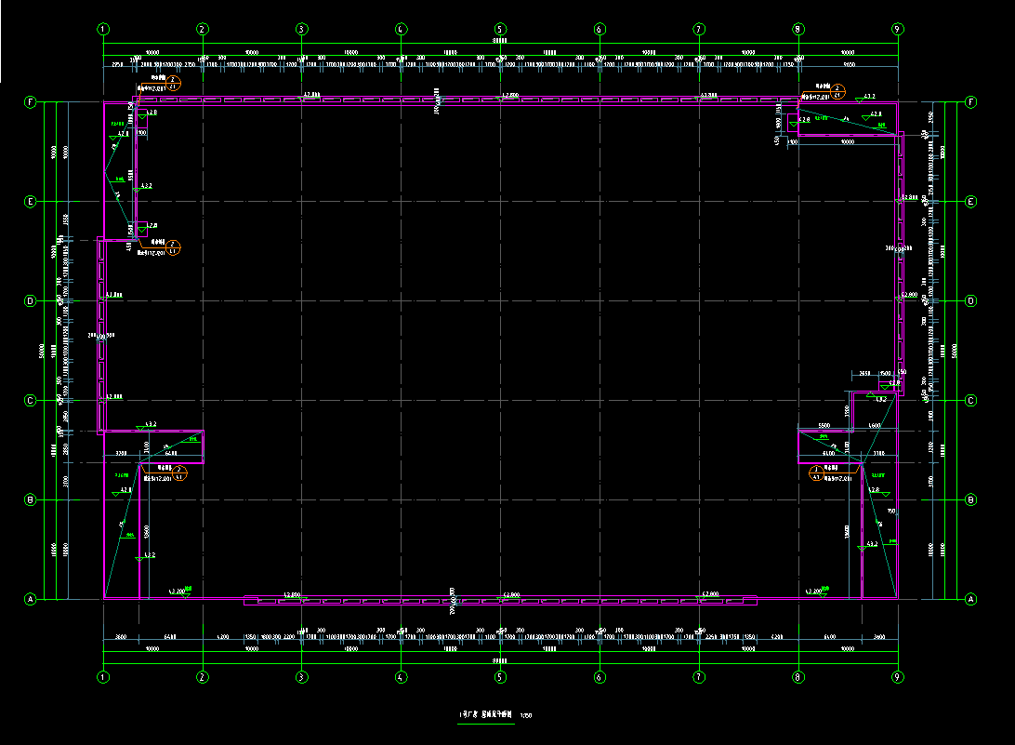This screenshot has height=745, width=1015.
Task: Click orange section callout at top-right building corner
Action: coord(837,91)
